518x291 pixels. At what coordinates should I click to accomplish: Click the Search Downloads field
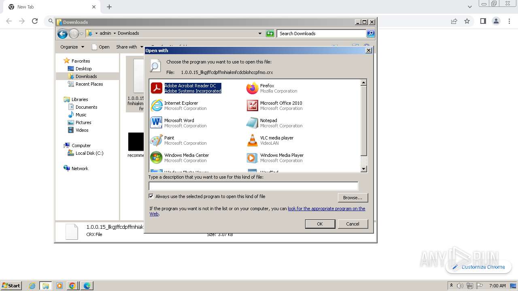(x=322, y=34)
